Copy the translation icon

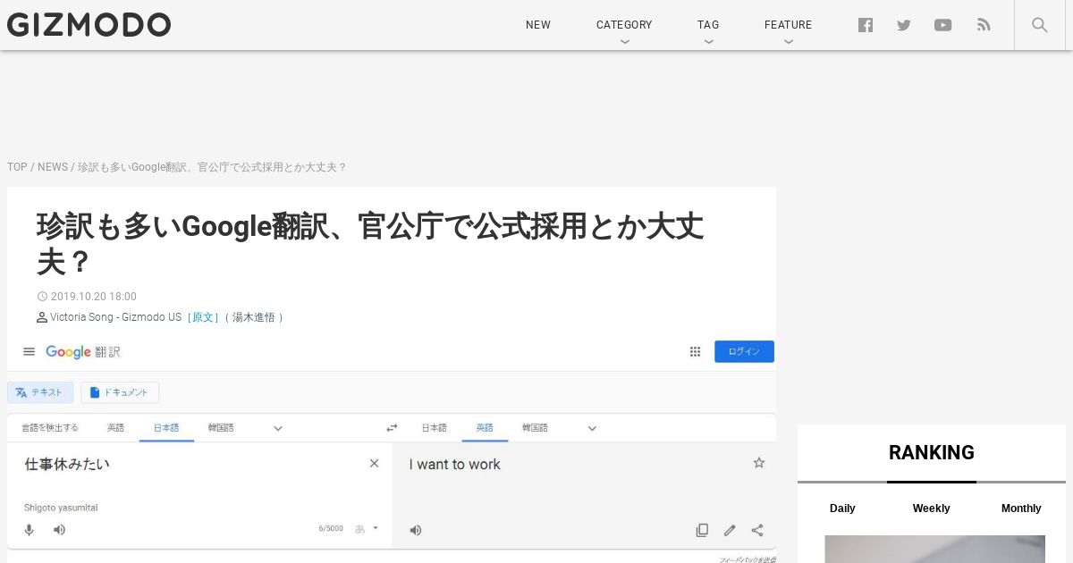click(702, 530)
